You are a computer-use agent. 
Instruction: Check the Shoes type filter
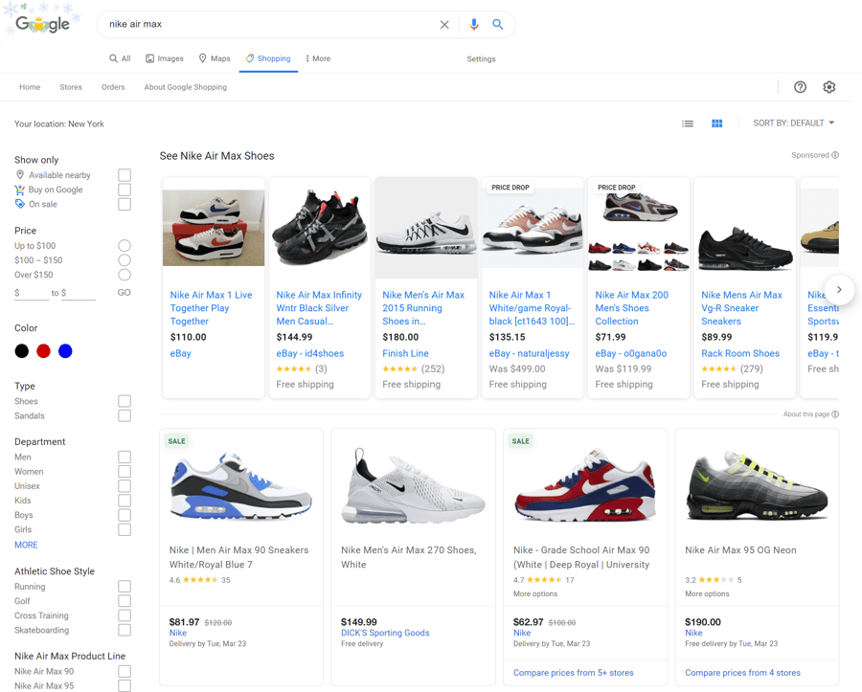tap(125, 401)
